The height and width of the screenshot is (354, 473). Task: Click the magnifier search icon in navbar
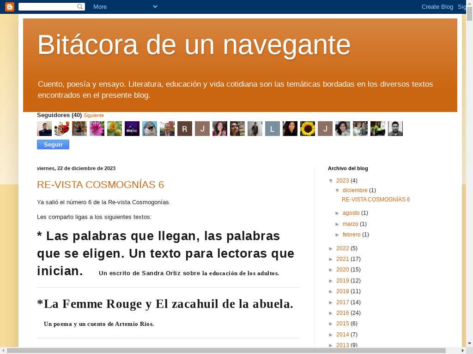80,6
